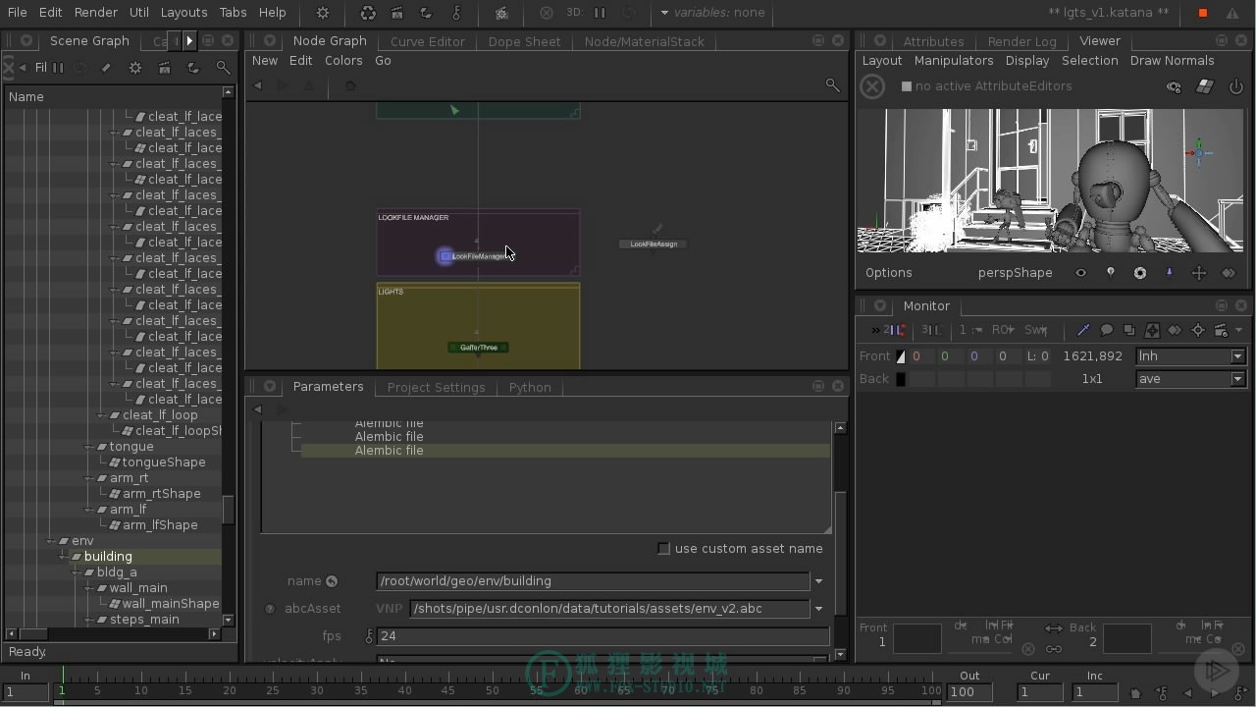The height and width of the screenshot is (707, 1256).
Task: Click the pixel probe eyedropper in Monitor
Action: pyautogui.click(x=1083, y=330)
